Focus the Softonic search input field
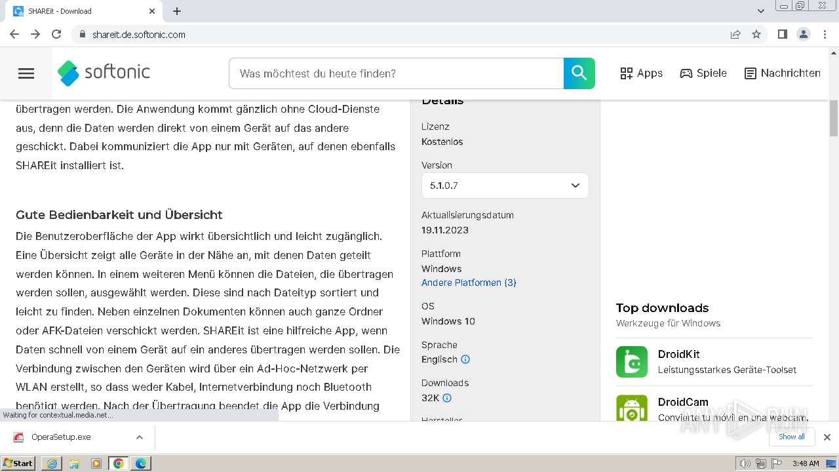This screenshot has height=472, width=839. point(396,73)
